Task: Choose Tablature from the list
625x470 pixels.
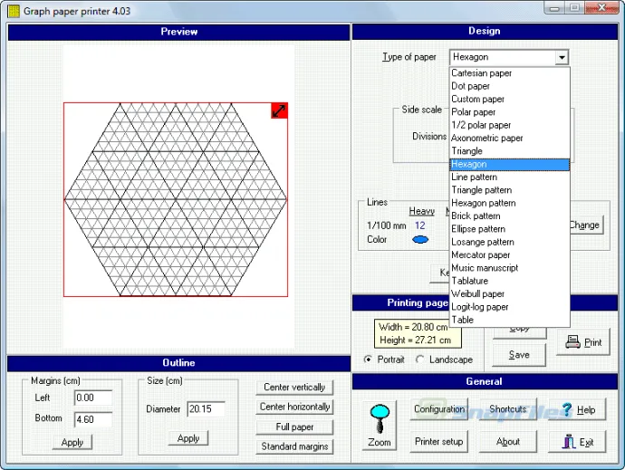Action: 509,281
